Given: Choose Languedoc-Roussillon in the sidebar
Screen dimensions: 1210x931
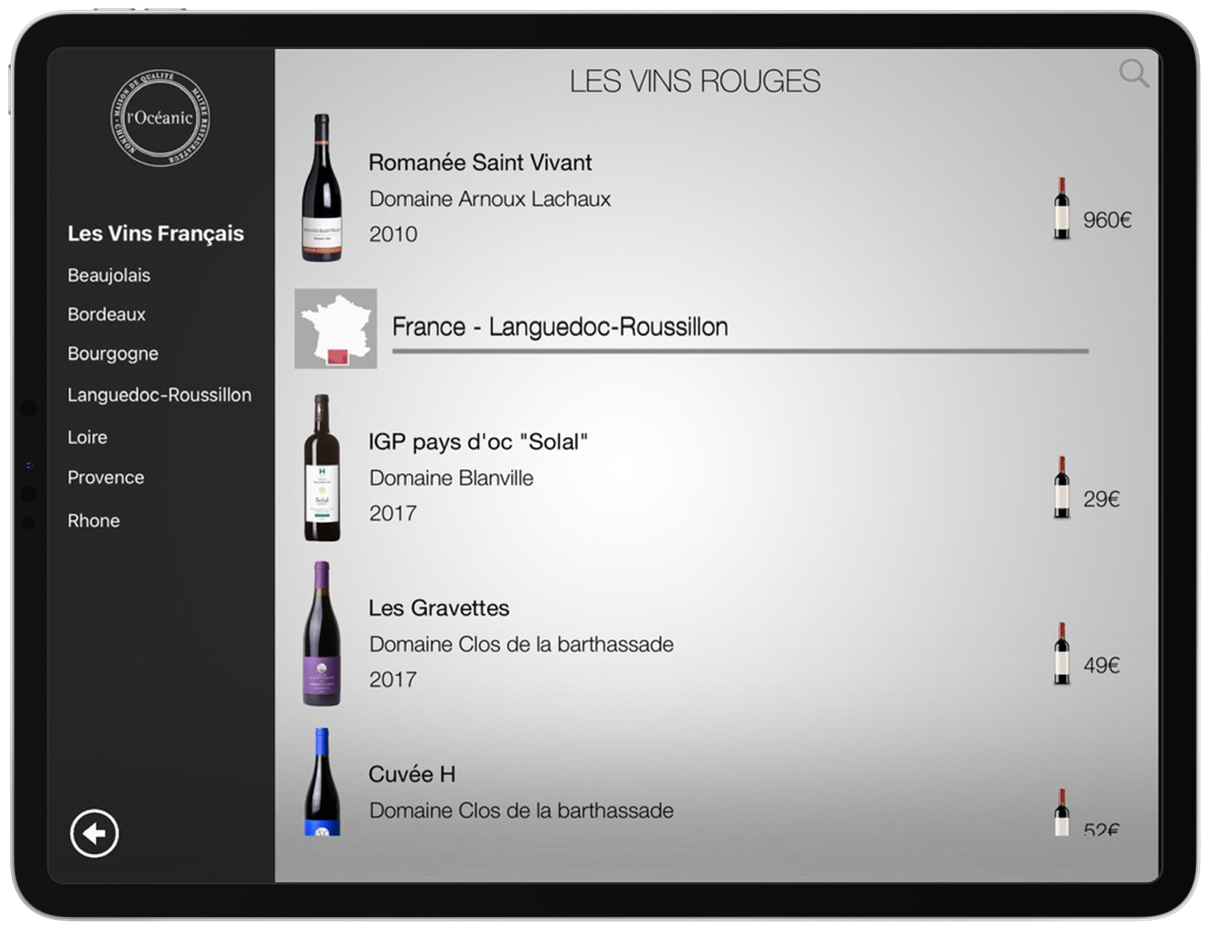Looking at the screenshot, I should click(x=159, y=395).
